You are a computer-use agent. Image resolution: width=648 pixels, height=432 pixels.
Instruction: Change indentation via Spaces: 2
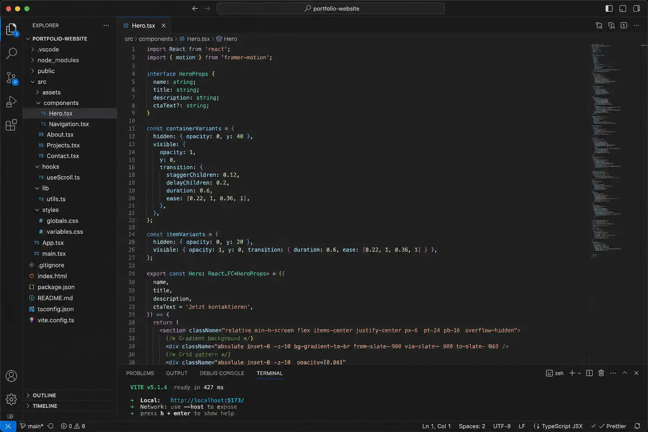(472, 426)
